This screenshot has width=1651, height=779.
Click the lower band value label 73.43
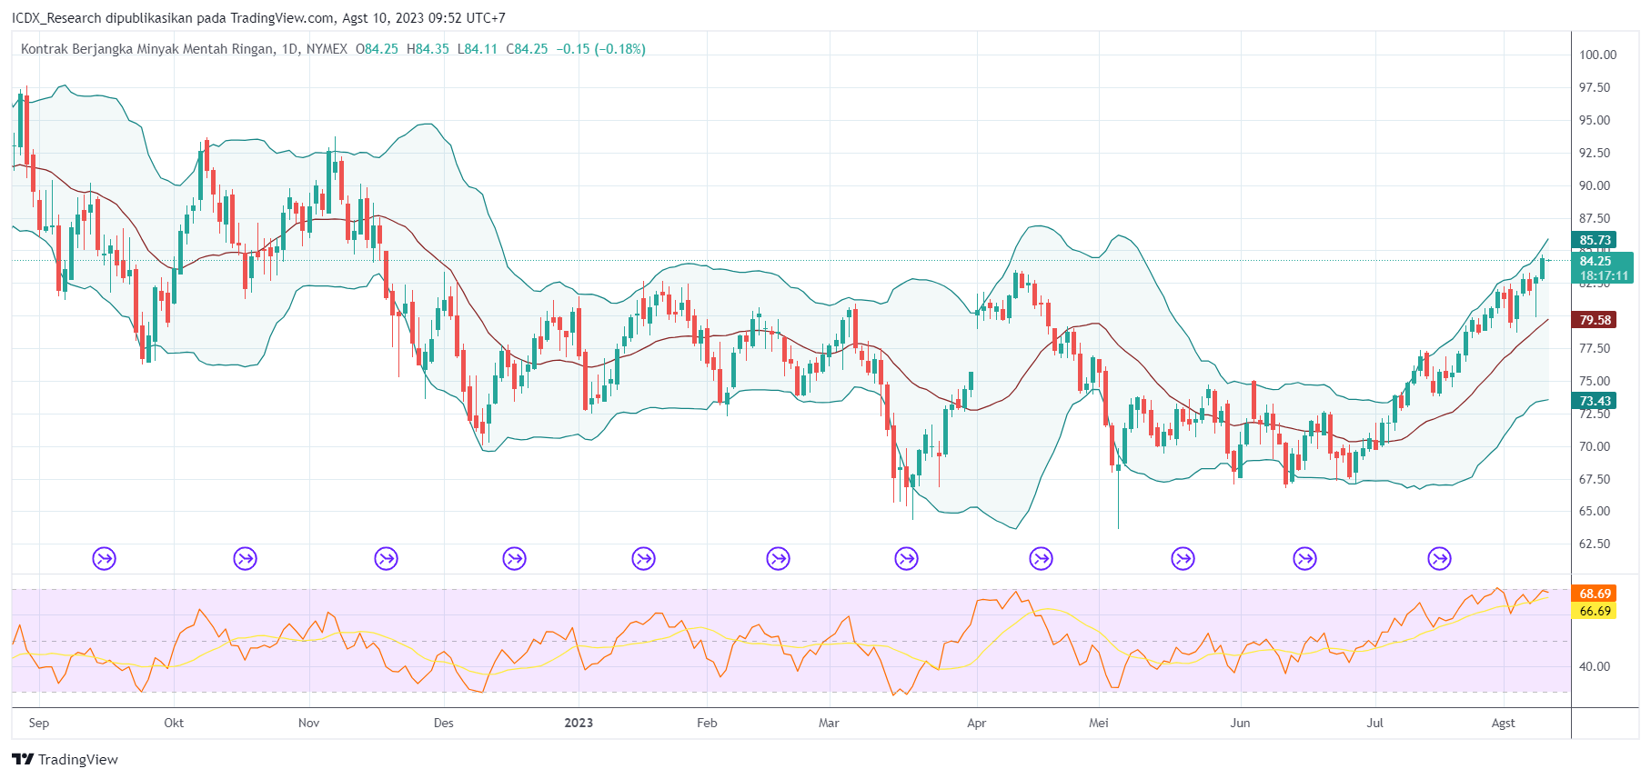click(x=1595, y=401)
